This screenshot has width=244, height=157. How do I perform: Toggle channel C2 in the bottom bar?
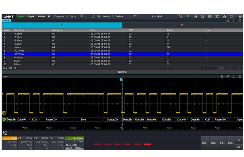[x=26, y=143]
